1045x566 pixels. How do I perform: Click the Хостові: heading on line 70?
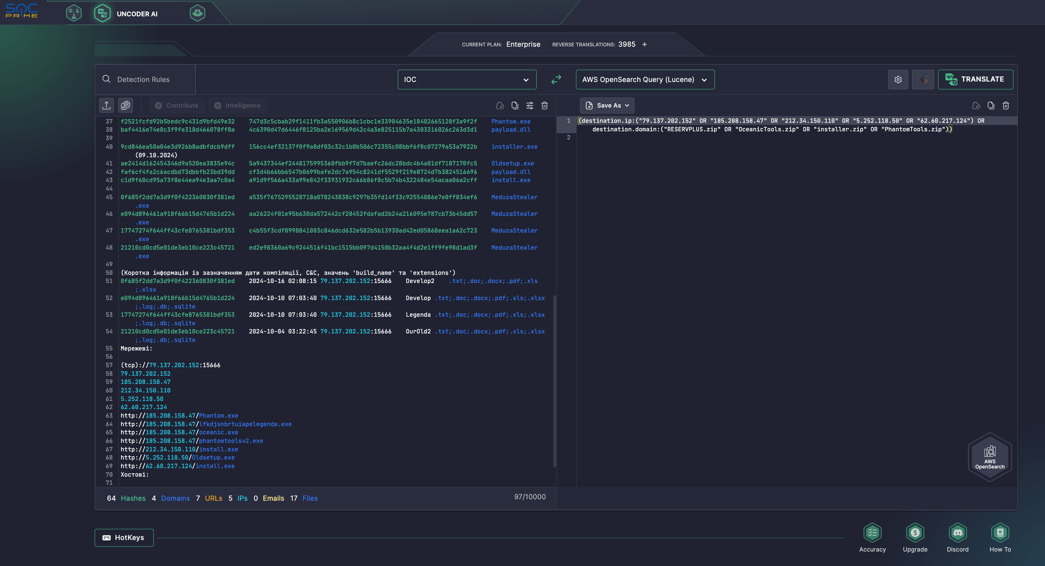click(x=135, y=474)
